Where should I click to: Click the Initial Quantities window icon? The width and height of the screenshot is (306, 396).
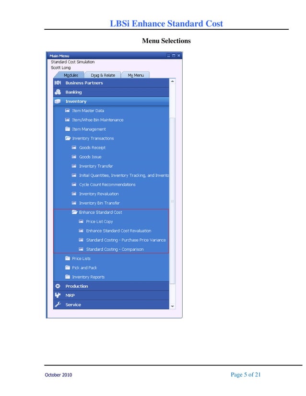[x=74, y=175]
